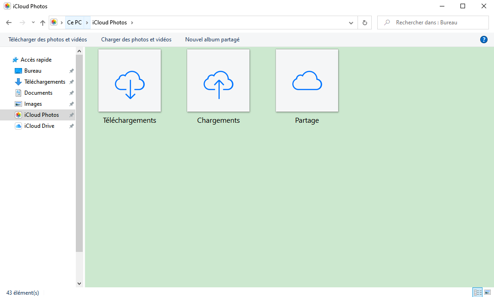Navigate back to the previous location

9,23
